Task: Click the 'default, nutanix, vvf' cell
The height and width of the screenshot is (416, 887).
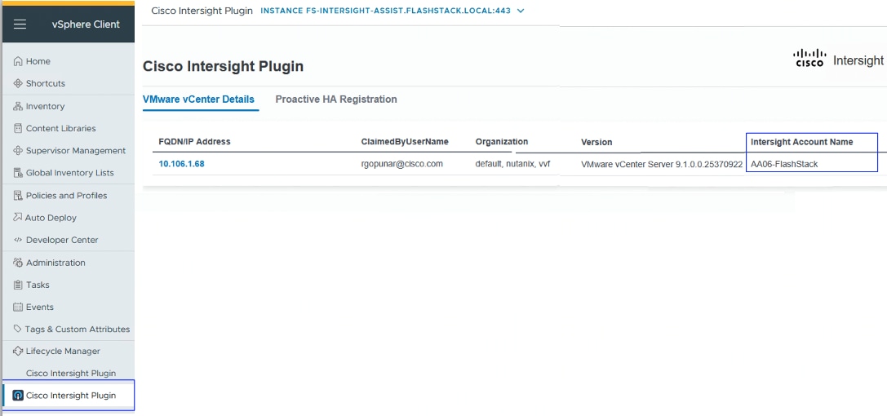Action: click(x=512, y=164)
